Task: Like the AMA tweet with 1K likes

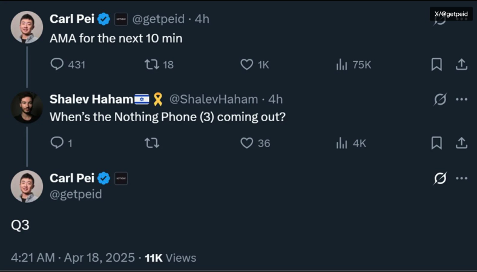Action: (247, 64)
